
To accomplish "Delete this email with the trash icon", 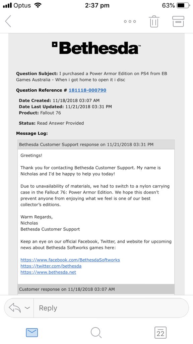I will pyautogui.click(x=154, y=21).
